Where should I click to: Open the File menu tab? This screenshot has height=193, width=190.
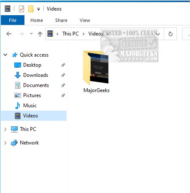click(x=13, y=20)
